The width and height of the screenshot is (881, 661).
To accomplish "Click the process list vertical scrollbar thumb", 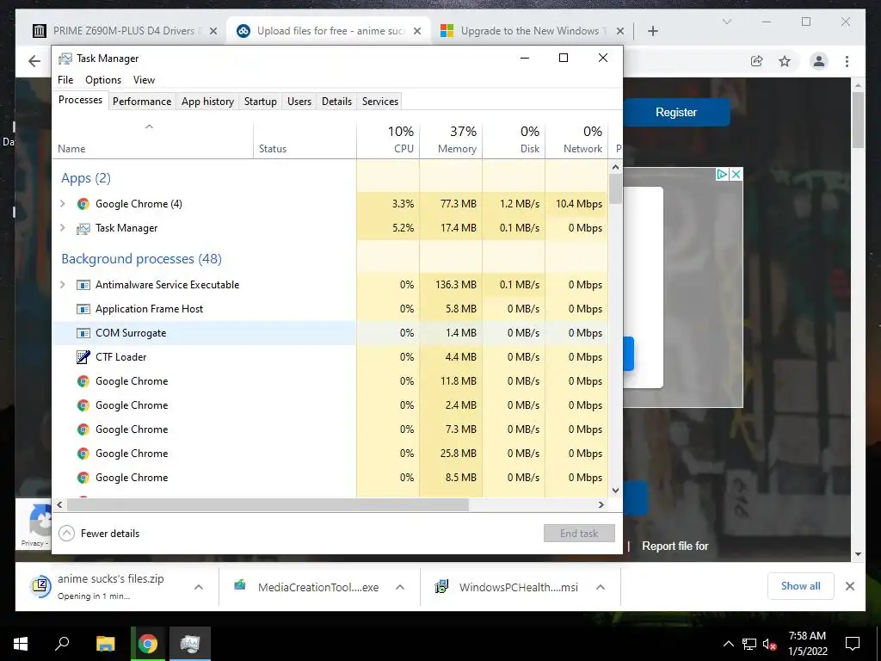I will 615,188.
